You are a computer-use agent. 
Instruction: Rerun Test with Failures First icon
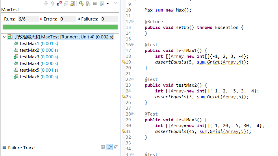[x=88, y=3]
